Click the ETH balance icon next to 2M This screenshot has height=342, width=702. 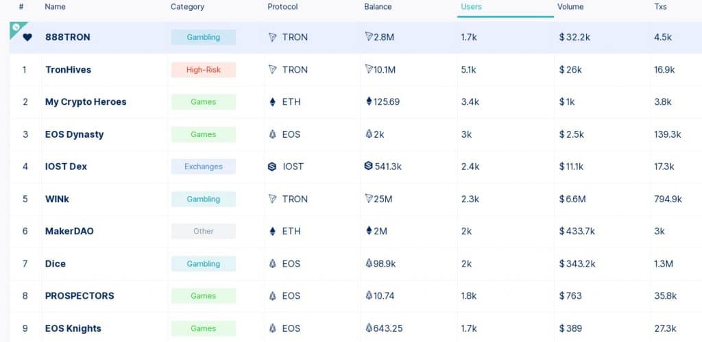click(x=369, y=230)
